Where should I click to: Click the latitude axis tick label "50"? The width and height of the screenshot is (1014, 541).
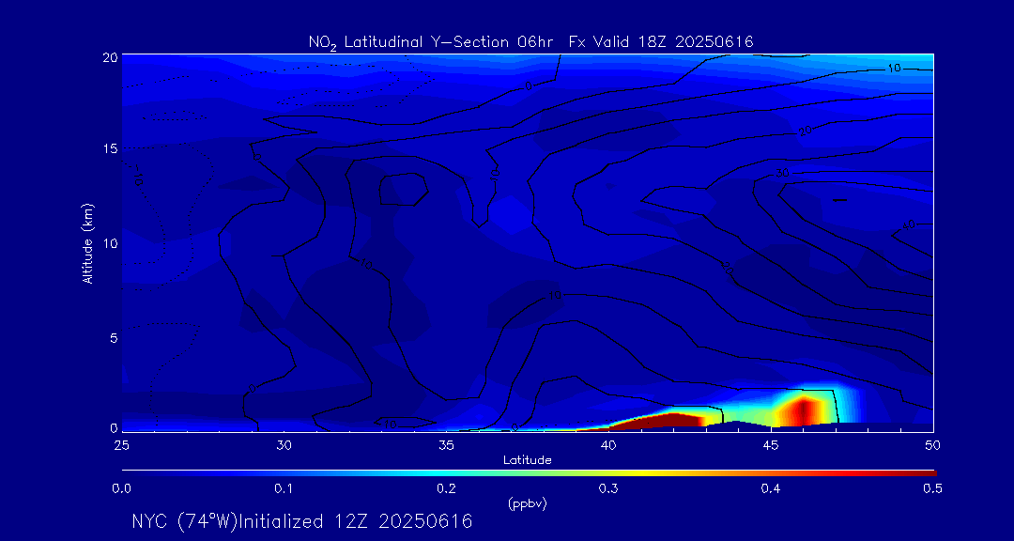click(933, 445)
